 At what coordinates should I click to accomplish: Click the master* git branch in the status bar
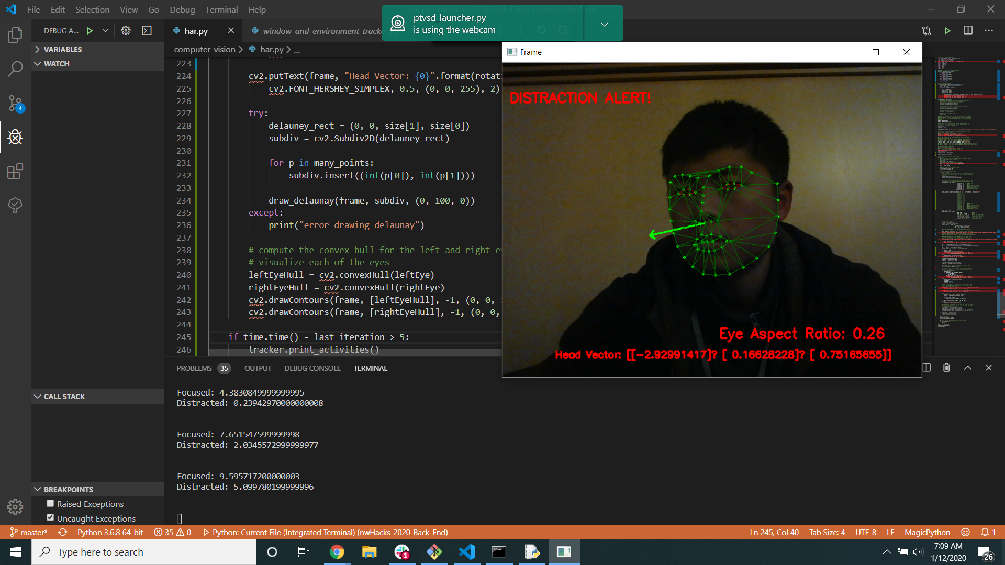click(29, 532)
